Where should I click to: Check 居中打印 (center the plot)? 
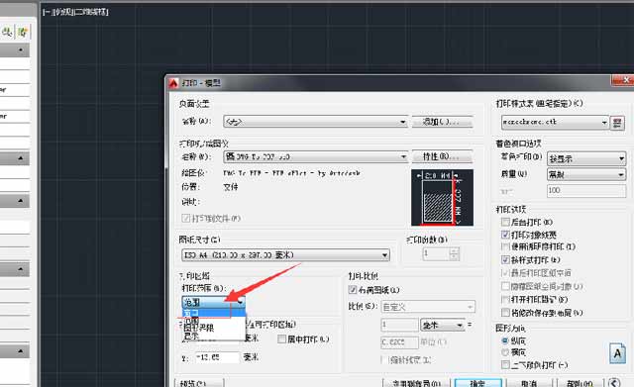(281, 339)
